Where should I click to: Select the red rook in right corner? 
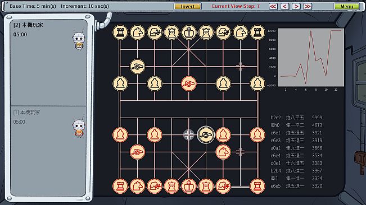(x=257, y=186)
